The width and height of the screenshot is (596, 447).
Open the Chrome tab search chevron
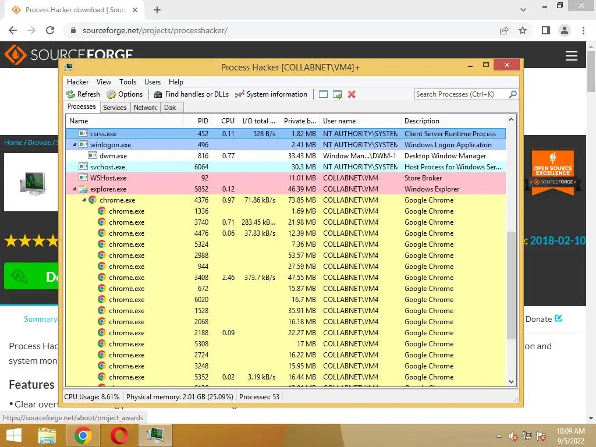coord(523,10)
